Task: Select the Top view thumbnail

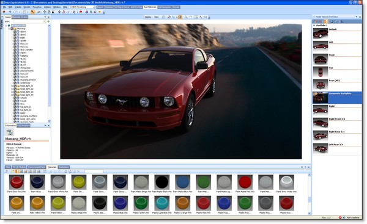Action: (x=321, y=71)
